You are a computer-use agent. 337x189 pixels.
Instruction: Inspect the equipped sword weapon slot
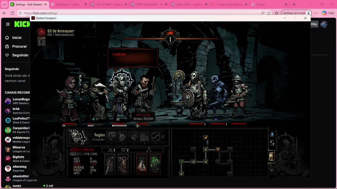tap(110, 164)
